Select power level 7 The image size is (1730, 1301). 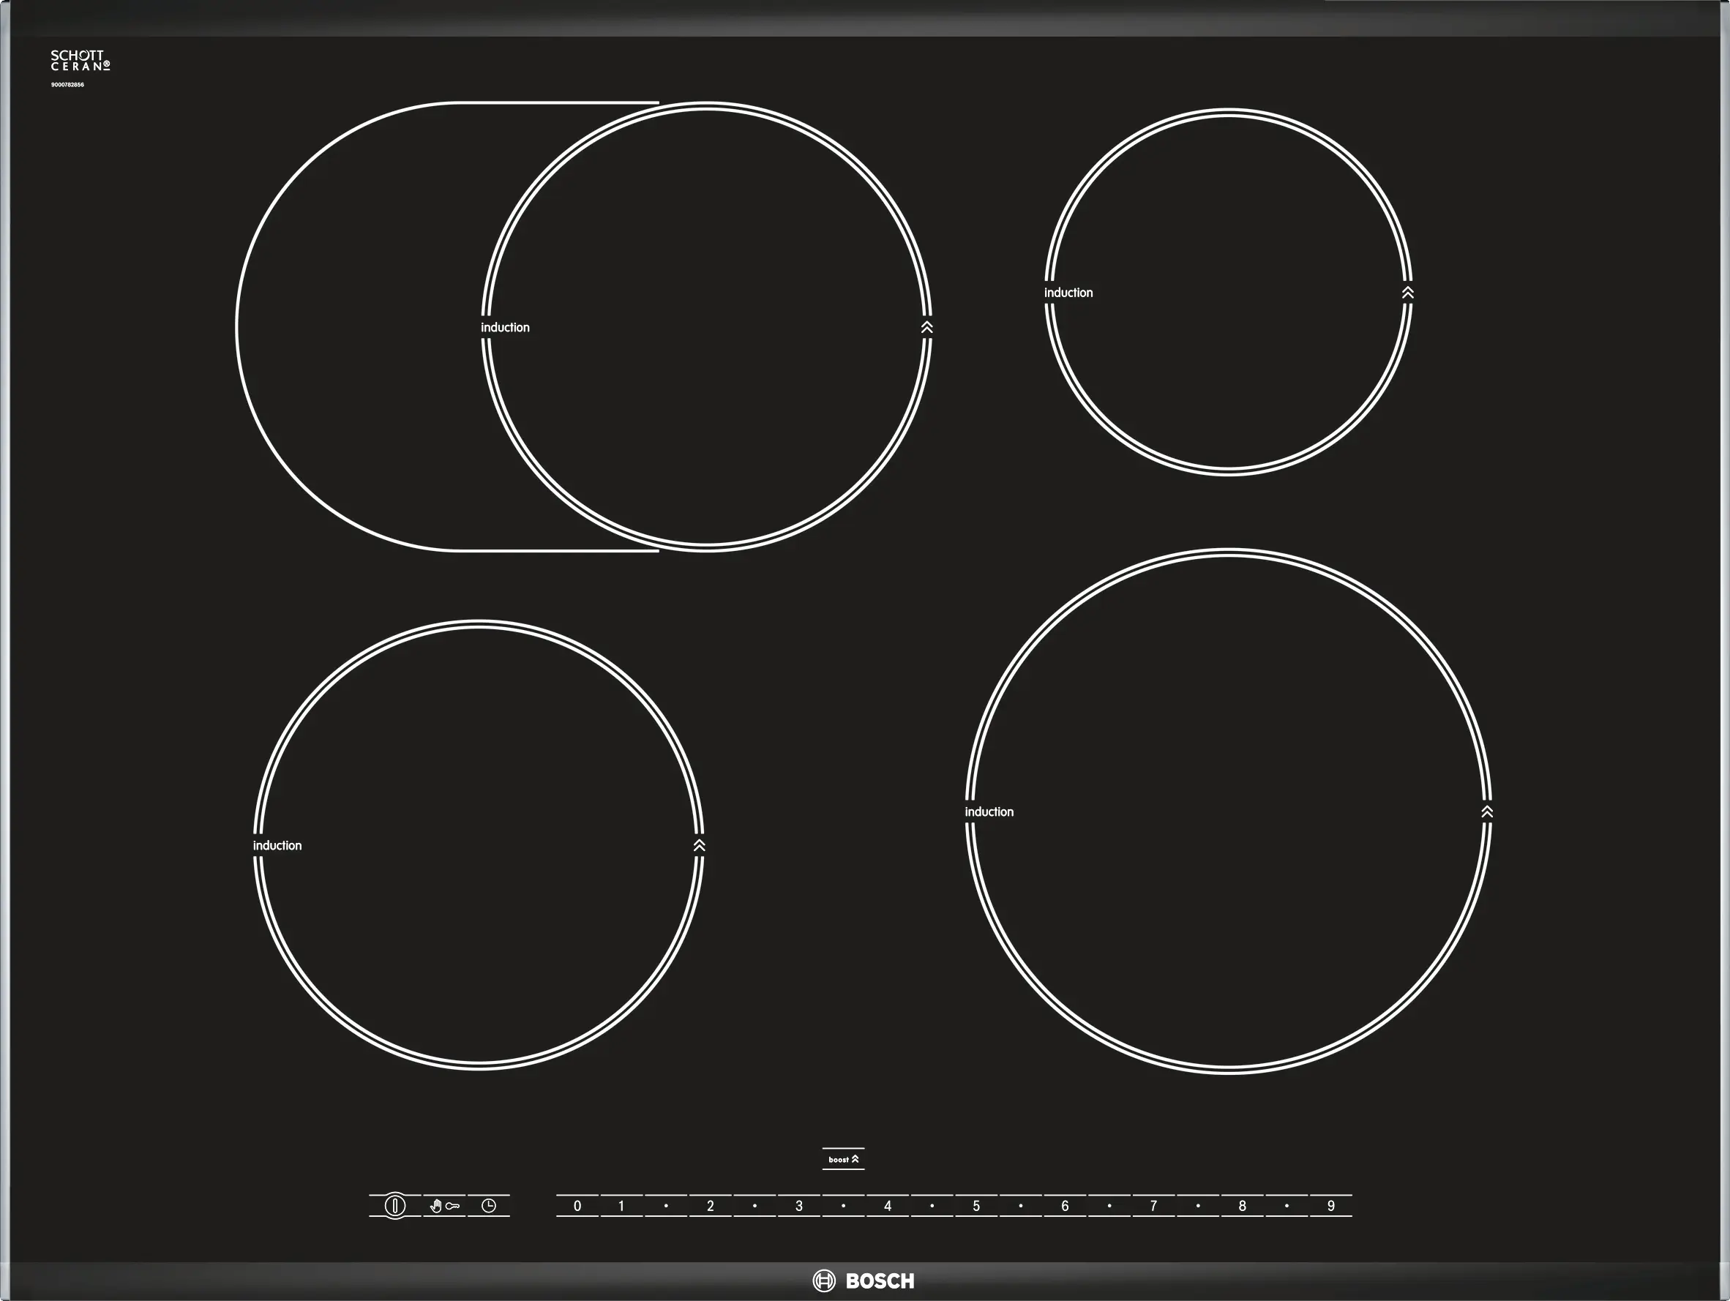coord(1153,1206)
